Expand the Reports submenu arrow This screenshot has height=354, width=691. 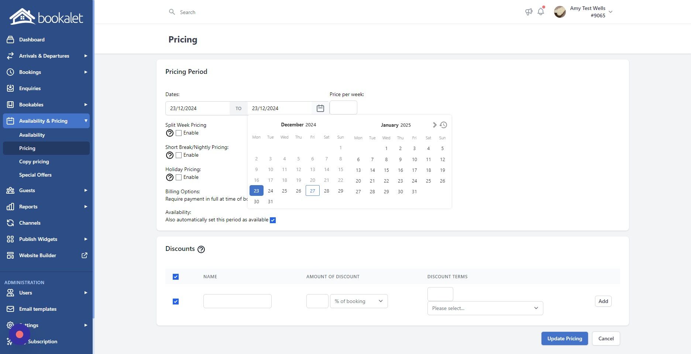click(86, 207)
